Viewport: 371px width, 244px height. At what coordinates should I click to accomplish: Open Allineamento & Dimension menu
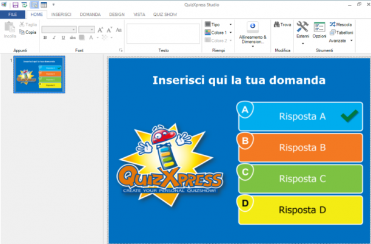tap(253, 35)
